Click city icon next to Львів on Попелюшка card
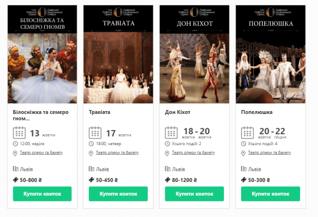318x217 pixels. [244, 169]
